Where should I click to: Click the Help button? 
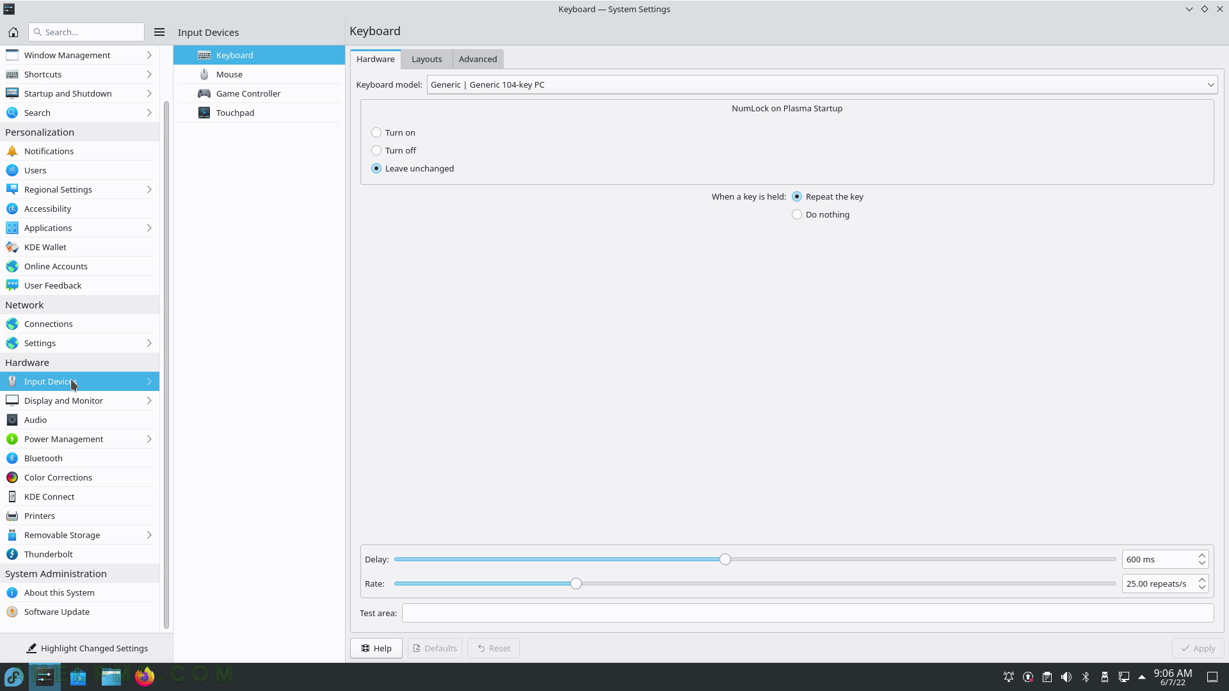(376, 648)
